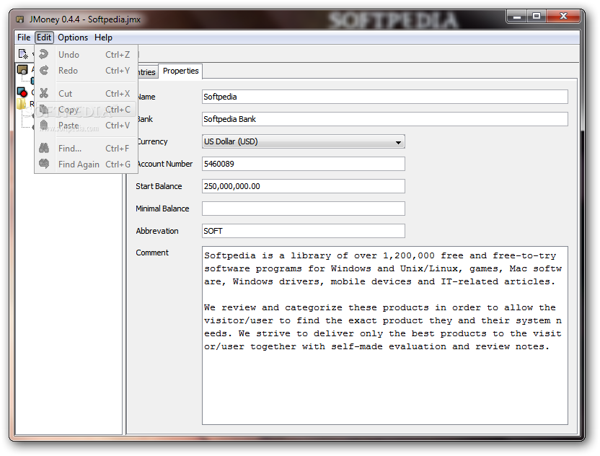600x456 pixels.
Task: Switch to the Entries tab
Action: (147, 72)
